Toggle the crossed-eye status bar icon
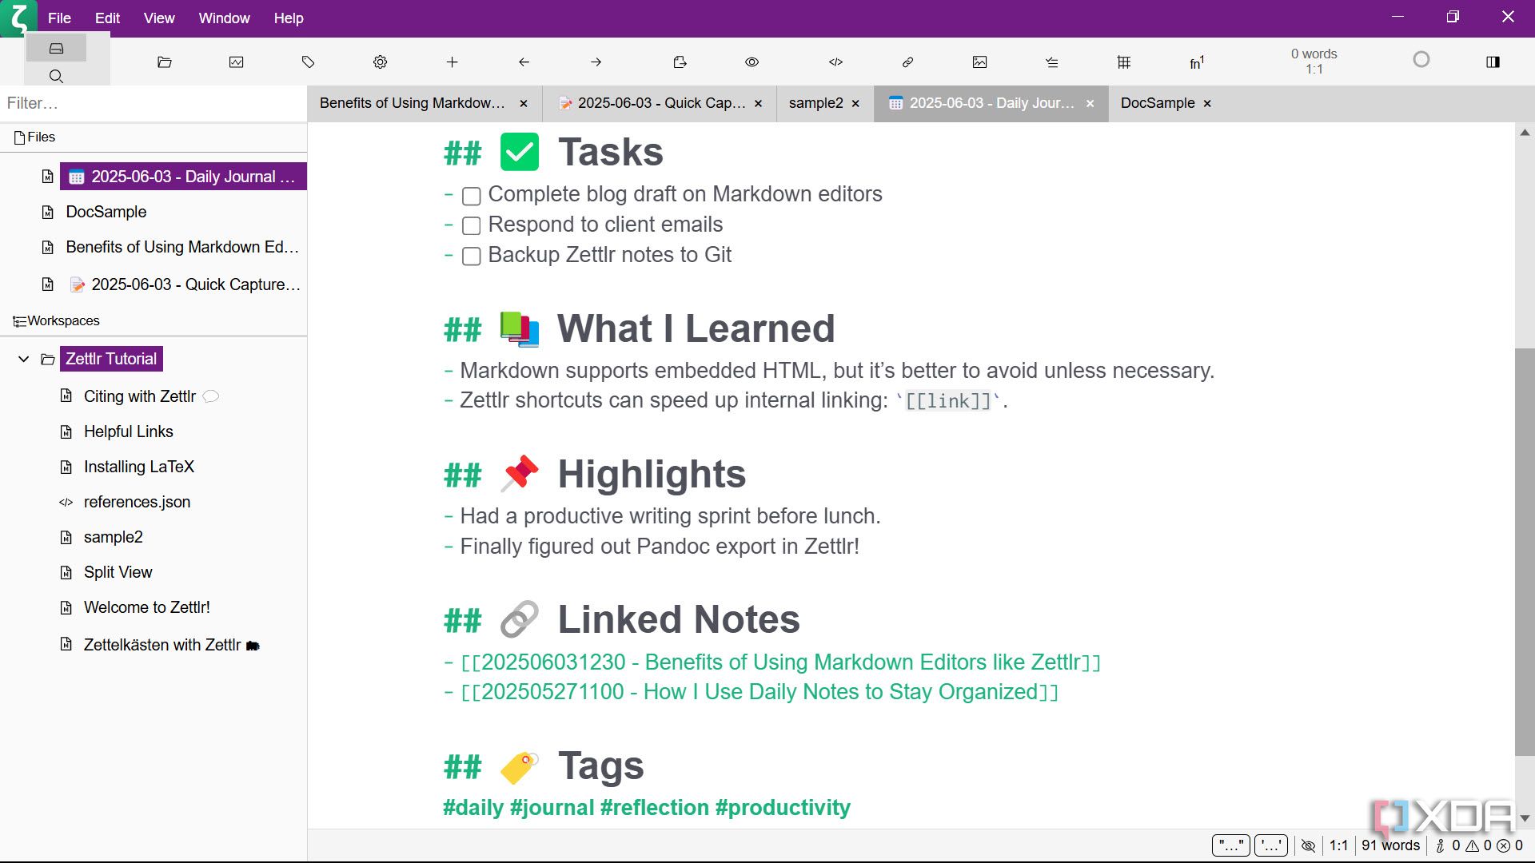The image size is (1535, 863). pyautogui.click(x=1309, y=845)
